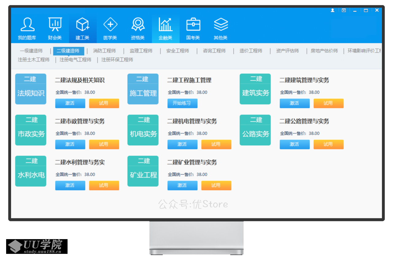Viewport: 393px width, 260px height.
Task: Click 试用 for 二建公路管理与实务
Action: tap(328, 145)
